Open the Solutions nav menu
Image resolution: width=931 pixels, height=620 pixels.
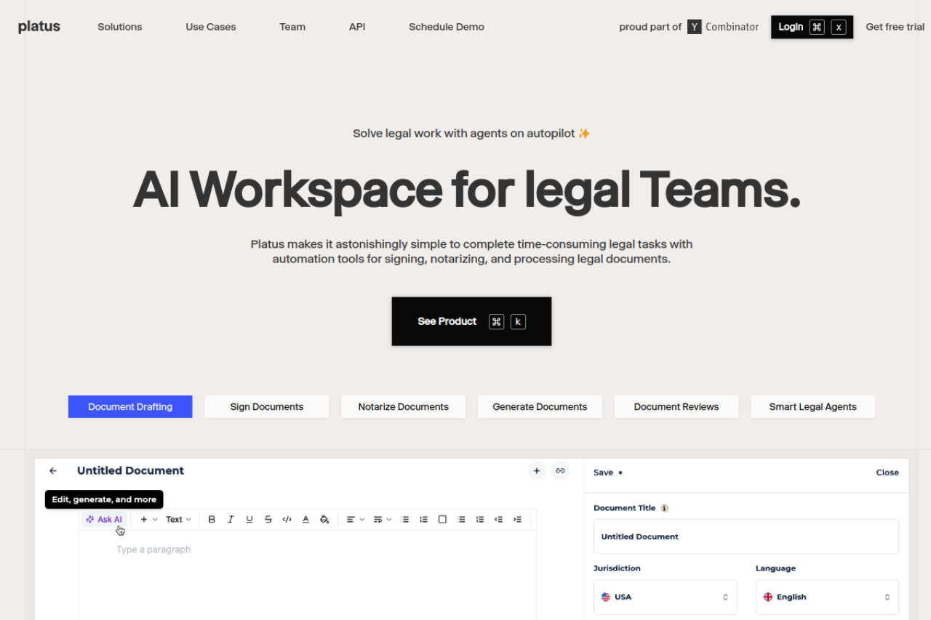[x=120, y=27]
